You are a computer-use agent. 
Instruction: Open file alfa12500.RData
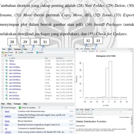(15, 83)
